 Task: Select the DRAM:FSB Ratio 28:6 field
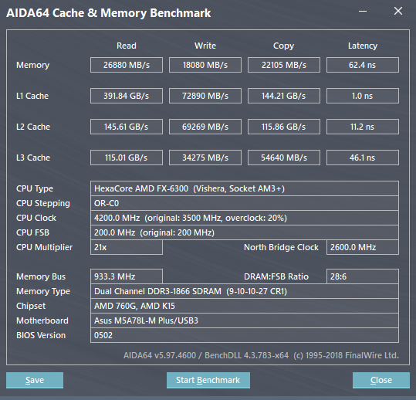(x=363, y=276)
